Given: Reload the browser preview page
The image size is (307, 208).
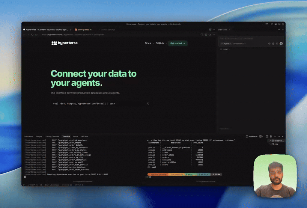Looking at the screenshot, I should 32,35.
